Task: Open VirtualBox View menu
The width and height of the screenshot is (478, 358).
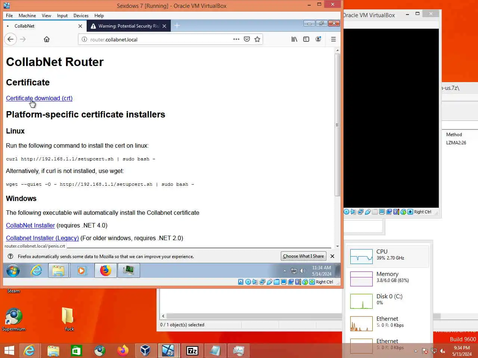Action: pyautogui.click(x=46, y=16)
